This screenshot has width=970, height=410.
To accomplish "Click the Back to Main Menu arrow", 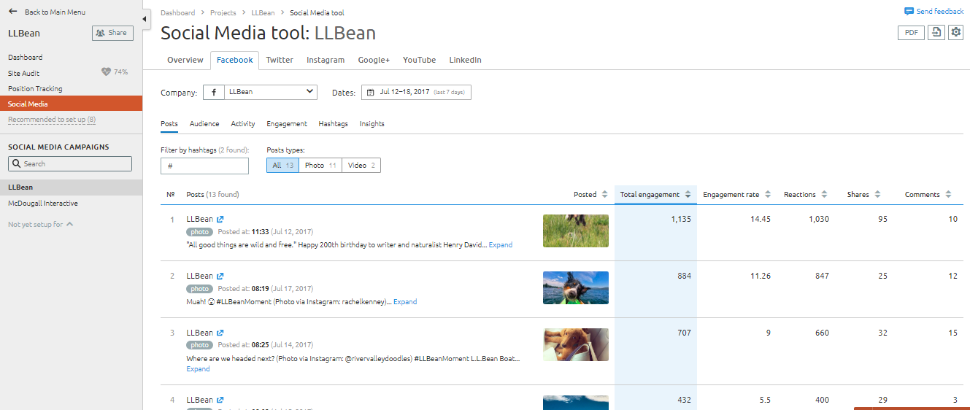I will coord(12,12).
